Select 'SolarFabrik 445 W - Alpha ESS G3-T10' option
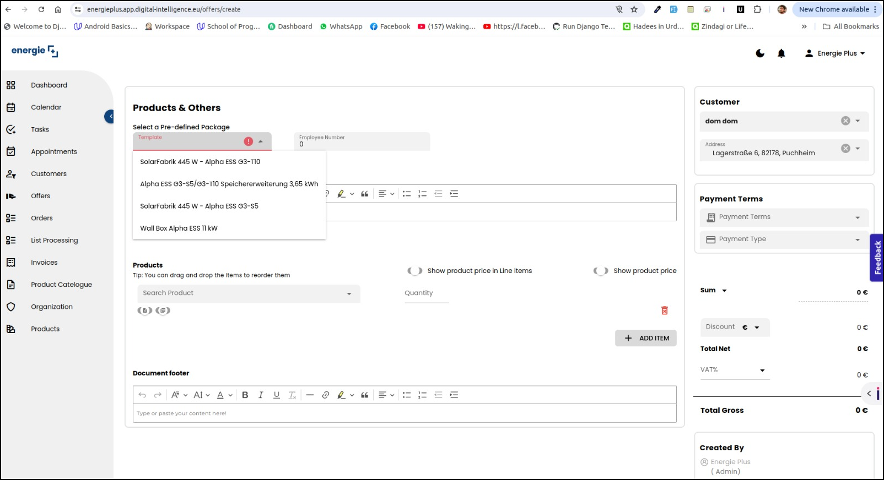 click(x=200, y=162)
